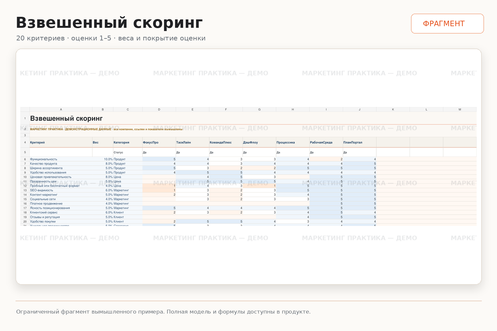
Task: Click the weight cell for Клиентский сервис
Action: click(x=103, y=213)
